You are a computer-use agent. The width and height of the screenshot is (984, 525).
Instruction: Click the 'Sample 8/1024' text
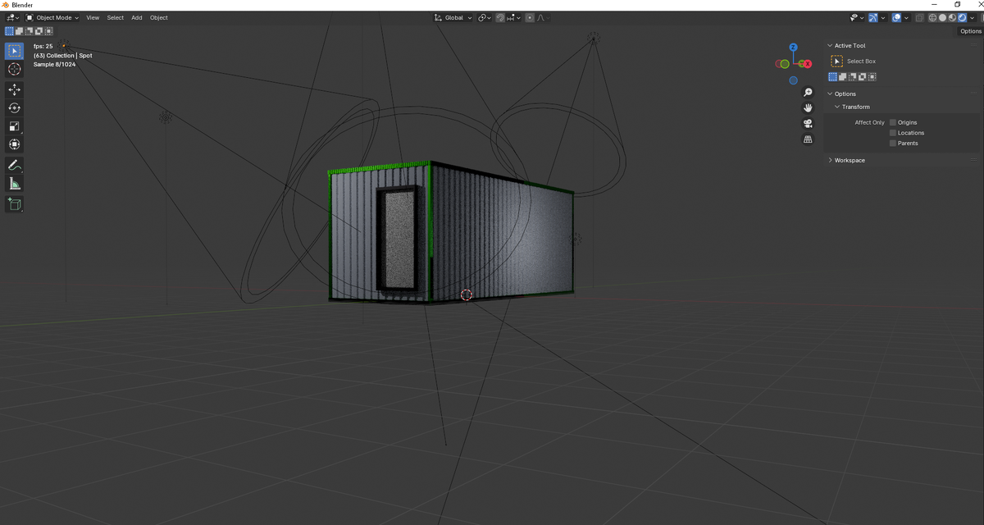54,64
